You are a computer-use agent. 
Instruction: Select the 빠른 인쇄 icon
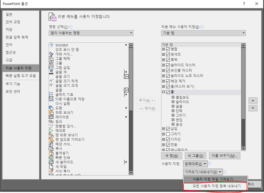(51, 158)
